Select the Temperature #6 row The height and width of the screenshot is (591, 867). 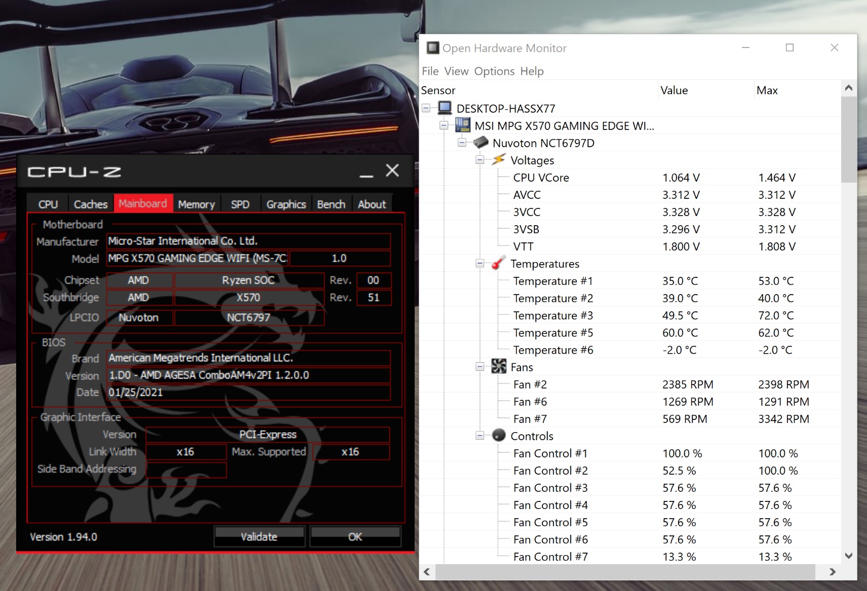(x=630, y=350)
